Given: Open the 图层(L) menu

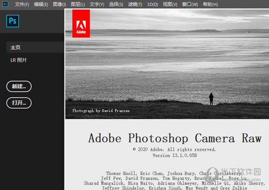Looking at the screenshot, I should tap(78, 4).
